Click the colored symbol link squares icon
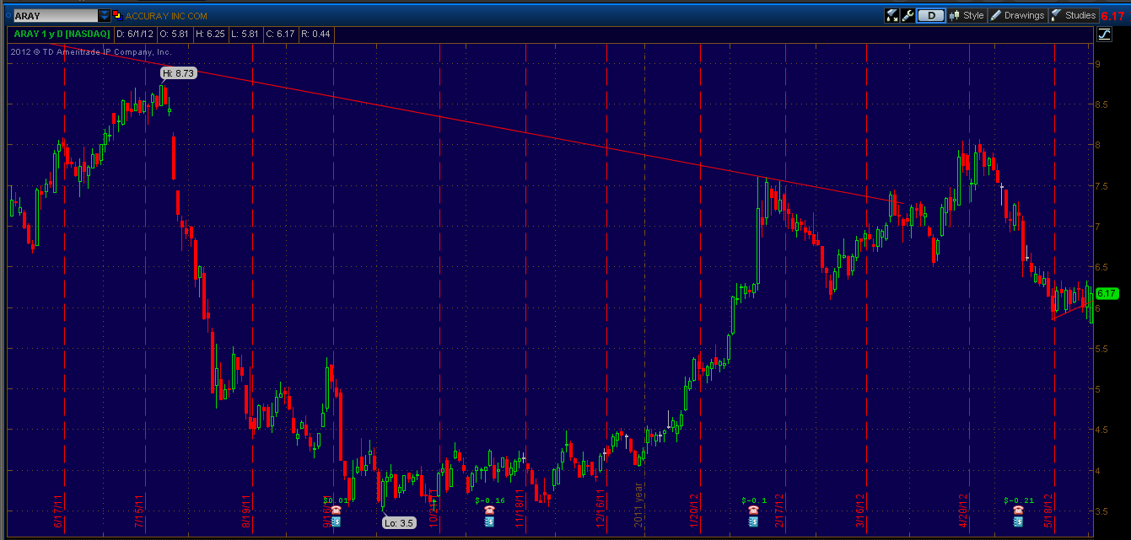The height and width of the screenshot is (540, 1131). click(117, 15)
